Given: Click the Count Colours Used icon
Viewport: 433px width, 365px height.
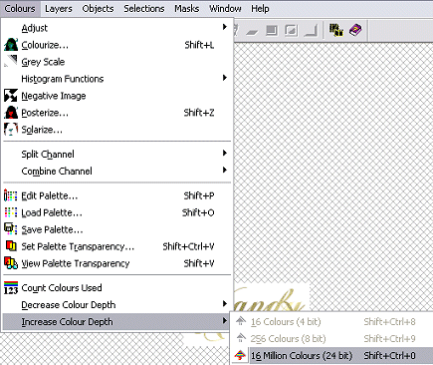Looking at the screenshot, I should tap(11, 287).
